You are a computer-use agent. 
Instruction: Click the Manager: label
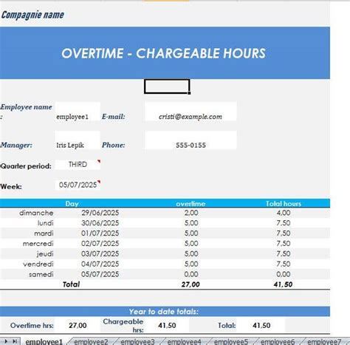point(16,145)
